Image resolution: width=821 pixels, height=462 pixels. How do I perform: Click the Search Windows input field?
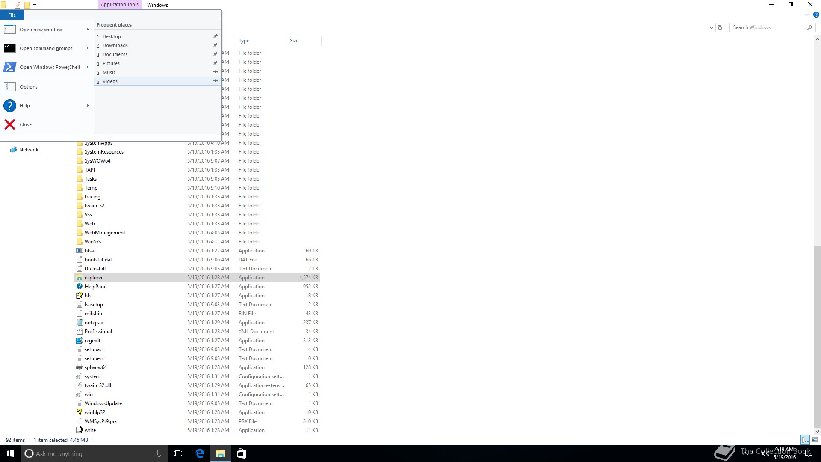(768, 27)
